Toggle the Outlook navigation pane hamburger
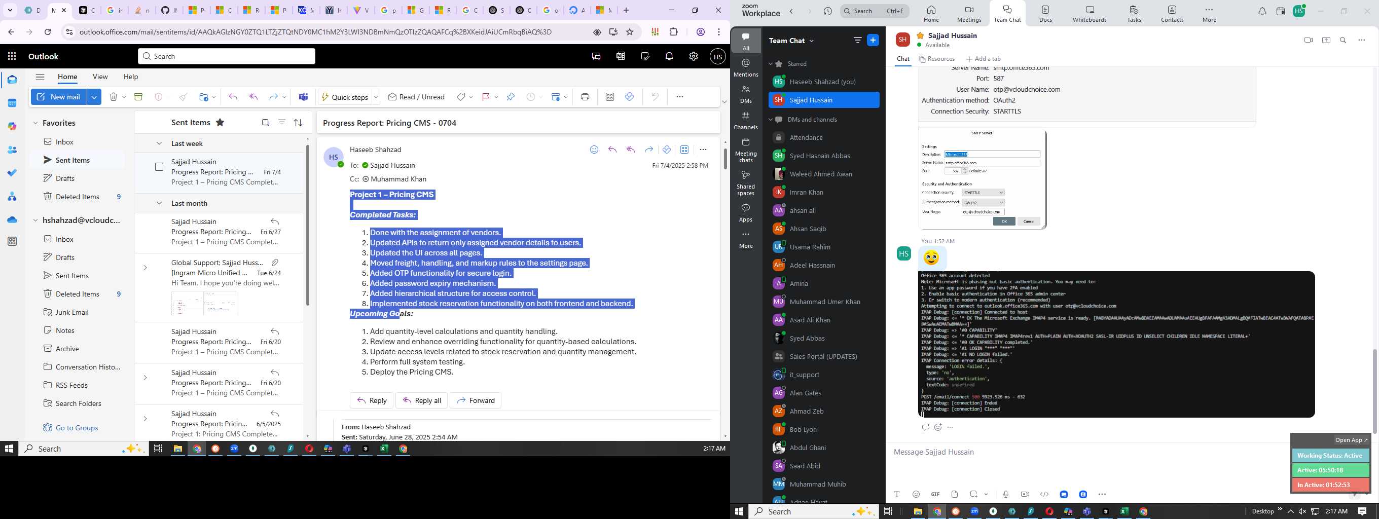1379x519 pixels. tap(40, 77)
